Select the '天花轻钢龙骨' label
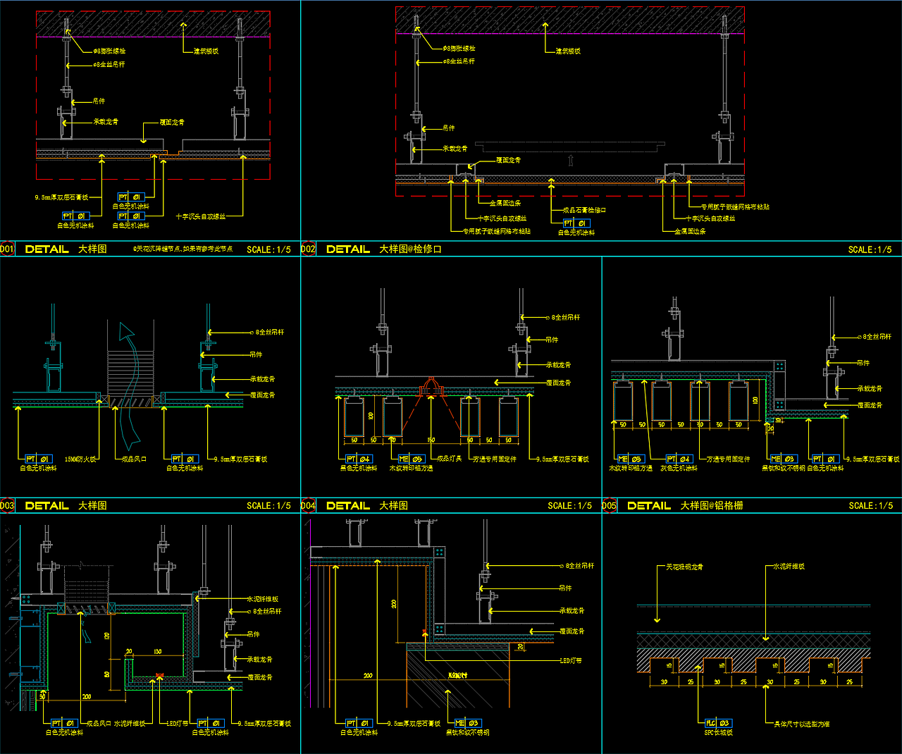 684,567
